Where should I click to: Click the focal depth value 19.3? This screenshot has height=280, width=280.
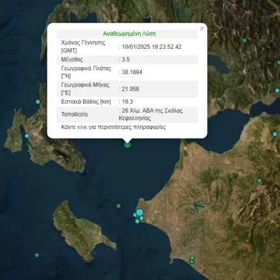click(x=128, y=102)
